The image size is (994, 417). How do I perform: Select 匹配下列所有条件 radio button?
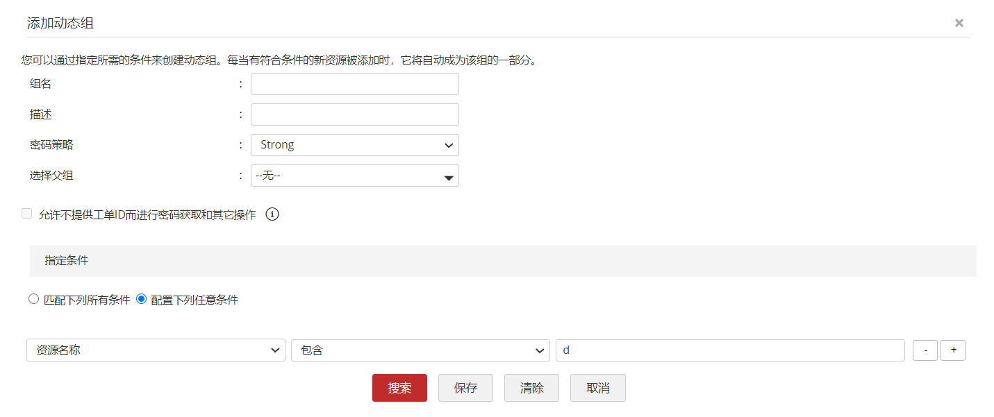tap(33, 299)
